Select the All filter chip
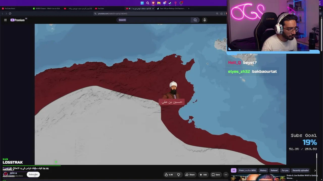The width and height of the screenshot is (323, 181). click(x=234, y=170)
